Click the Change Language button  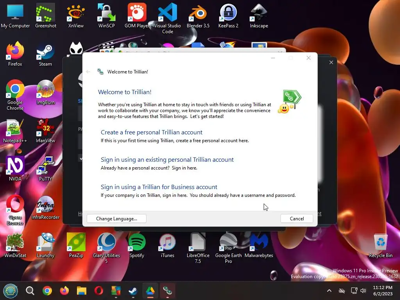click(116, 219)
